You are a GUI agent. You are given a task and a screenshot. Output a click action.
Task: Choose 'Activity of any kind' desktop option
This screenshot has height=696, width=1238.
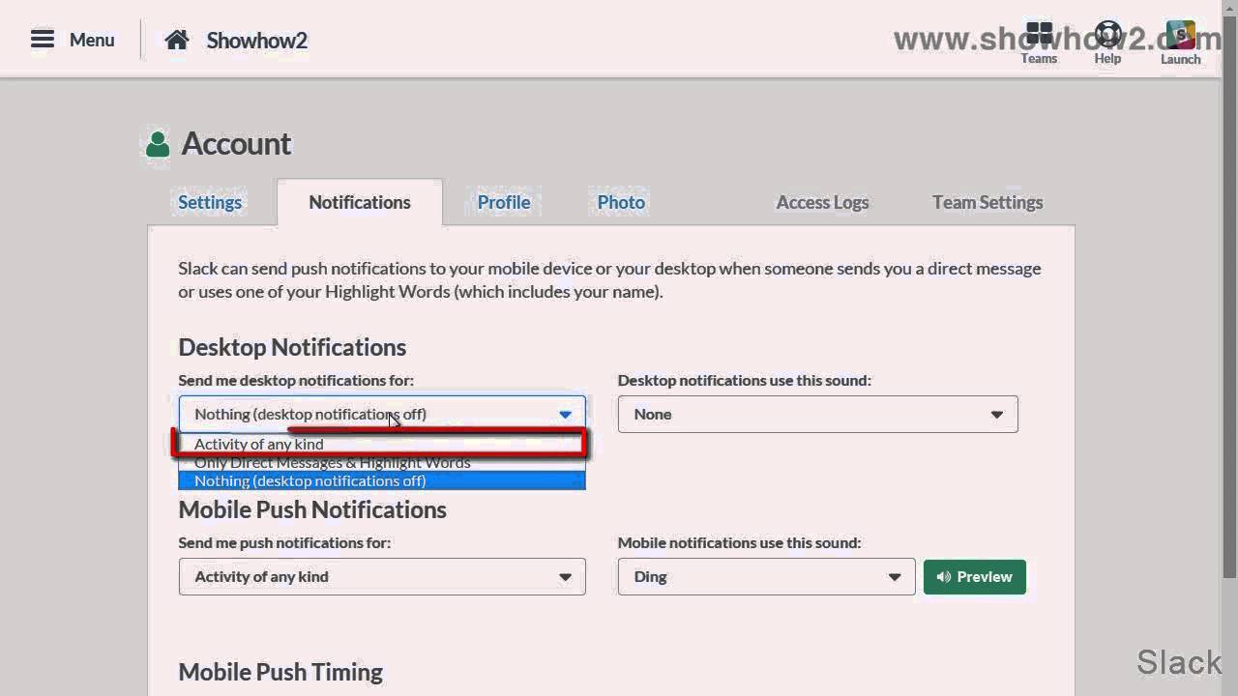pyautogui.click(x=382, y=444)
